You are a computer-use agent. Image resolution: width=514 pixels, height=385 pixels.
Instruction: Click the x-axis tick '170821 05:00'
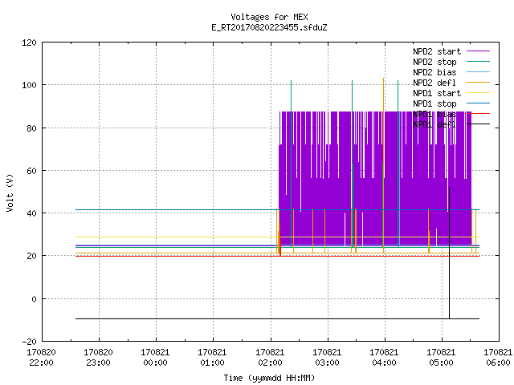(x=441, y=358)
